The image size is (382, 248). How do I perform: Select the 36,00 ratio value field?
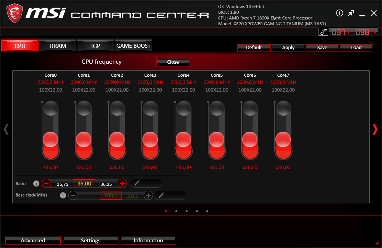pyautogui.click(x=84, y=183)
